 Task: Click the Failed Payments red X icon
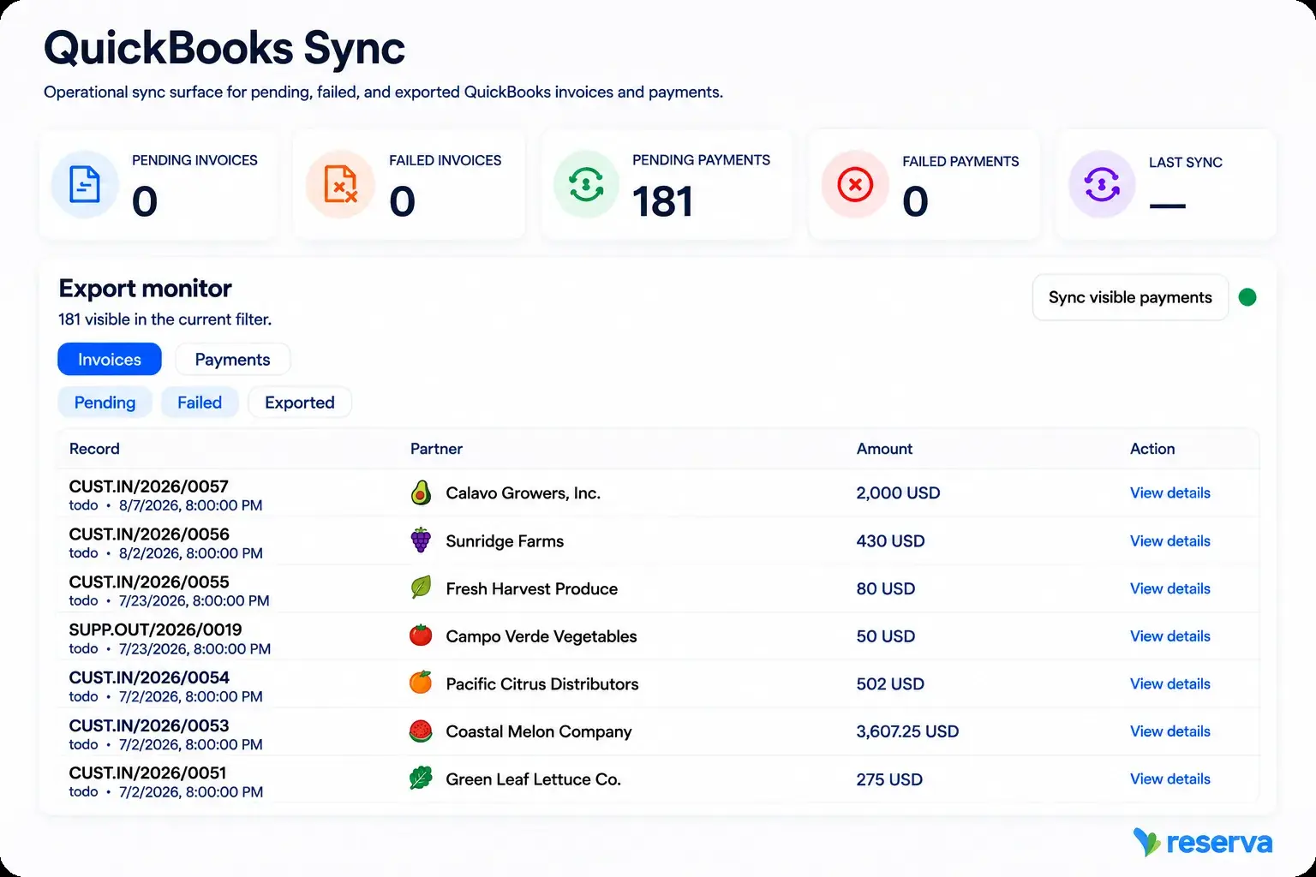click(x=855, y=184)
